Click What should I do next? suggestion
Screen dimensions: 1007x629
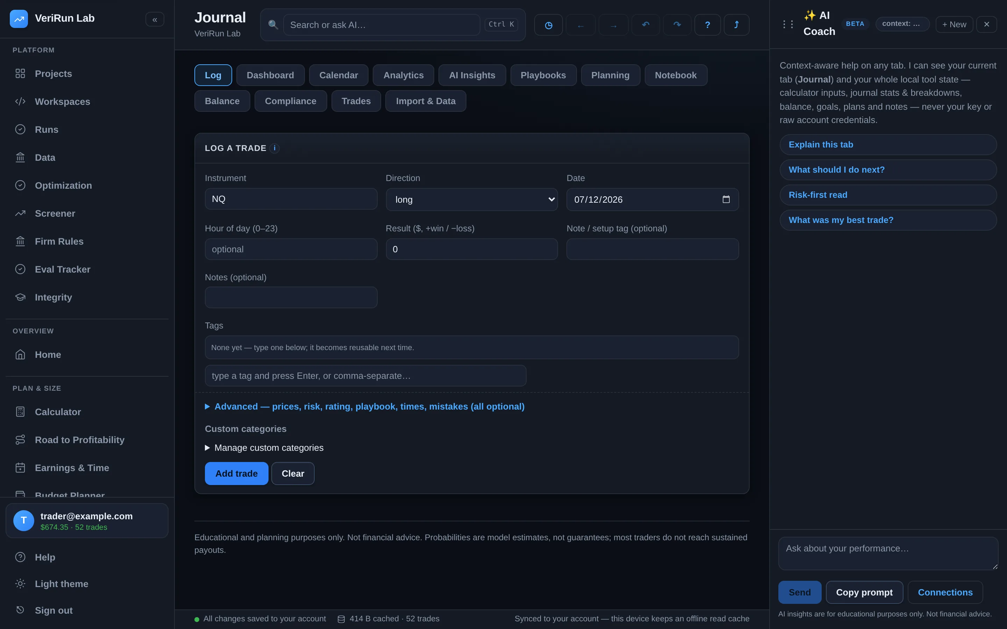tap(888, 170)
